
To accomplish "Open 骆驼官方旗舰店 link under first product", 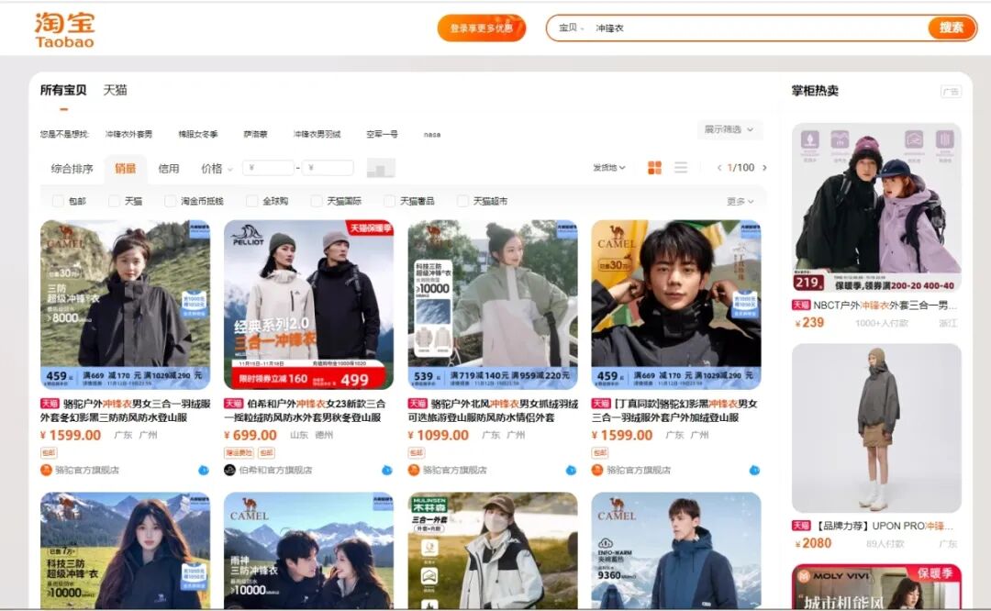I will (x=86, y=470).
